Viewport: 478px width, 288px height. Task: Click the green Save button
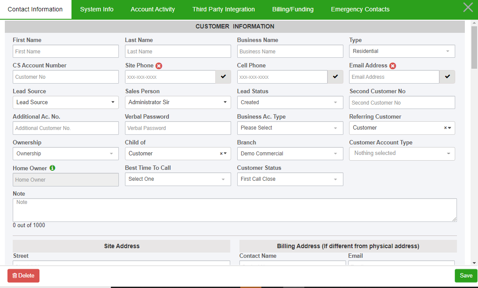(466, 276)
